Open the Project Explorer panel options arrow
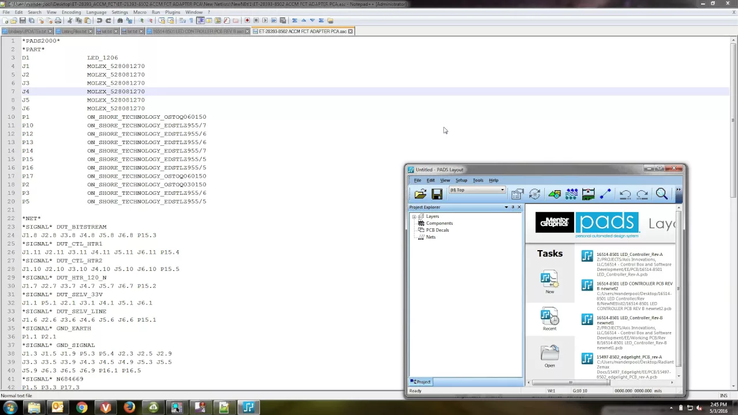 coord(506,207)
